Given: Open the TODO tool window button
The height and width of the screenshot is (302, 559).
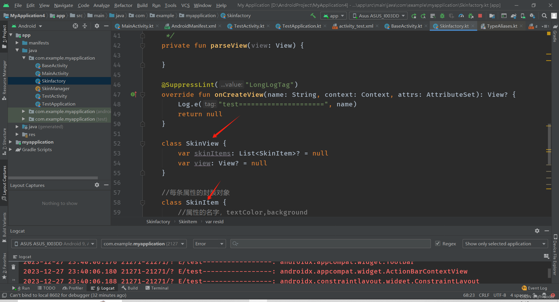Looking at the screenshot, I should [46, 288].
